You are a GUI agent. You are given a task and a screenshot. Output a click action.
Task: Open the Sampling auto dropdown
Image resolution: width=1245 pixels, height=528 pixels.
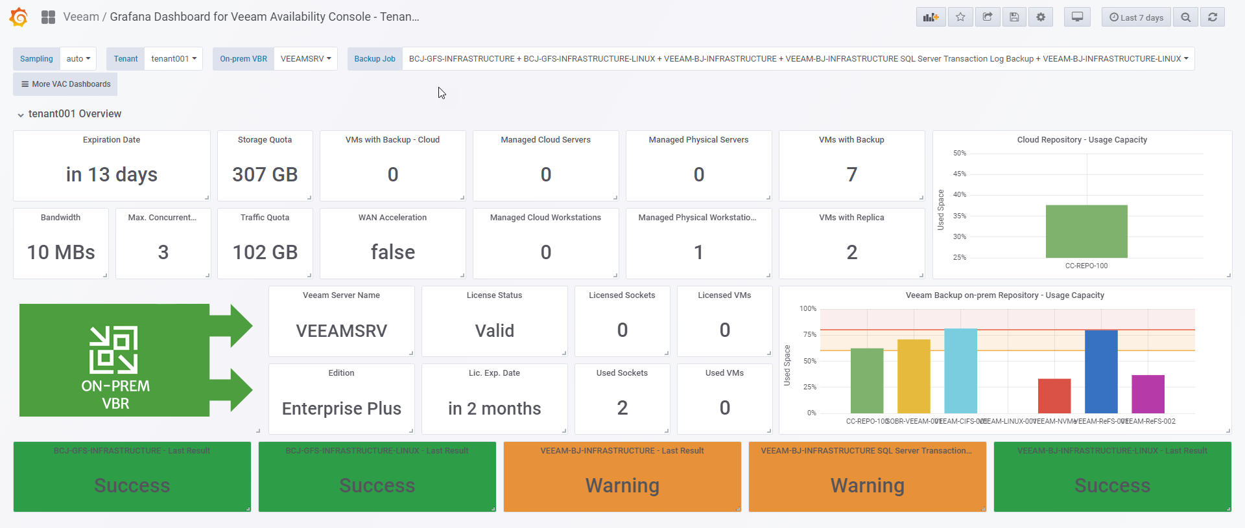click(78, 59)
